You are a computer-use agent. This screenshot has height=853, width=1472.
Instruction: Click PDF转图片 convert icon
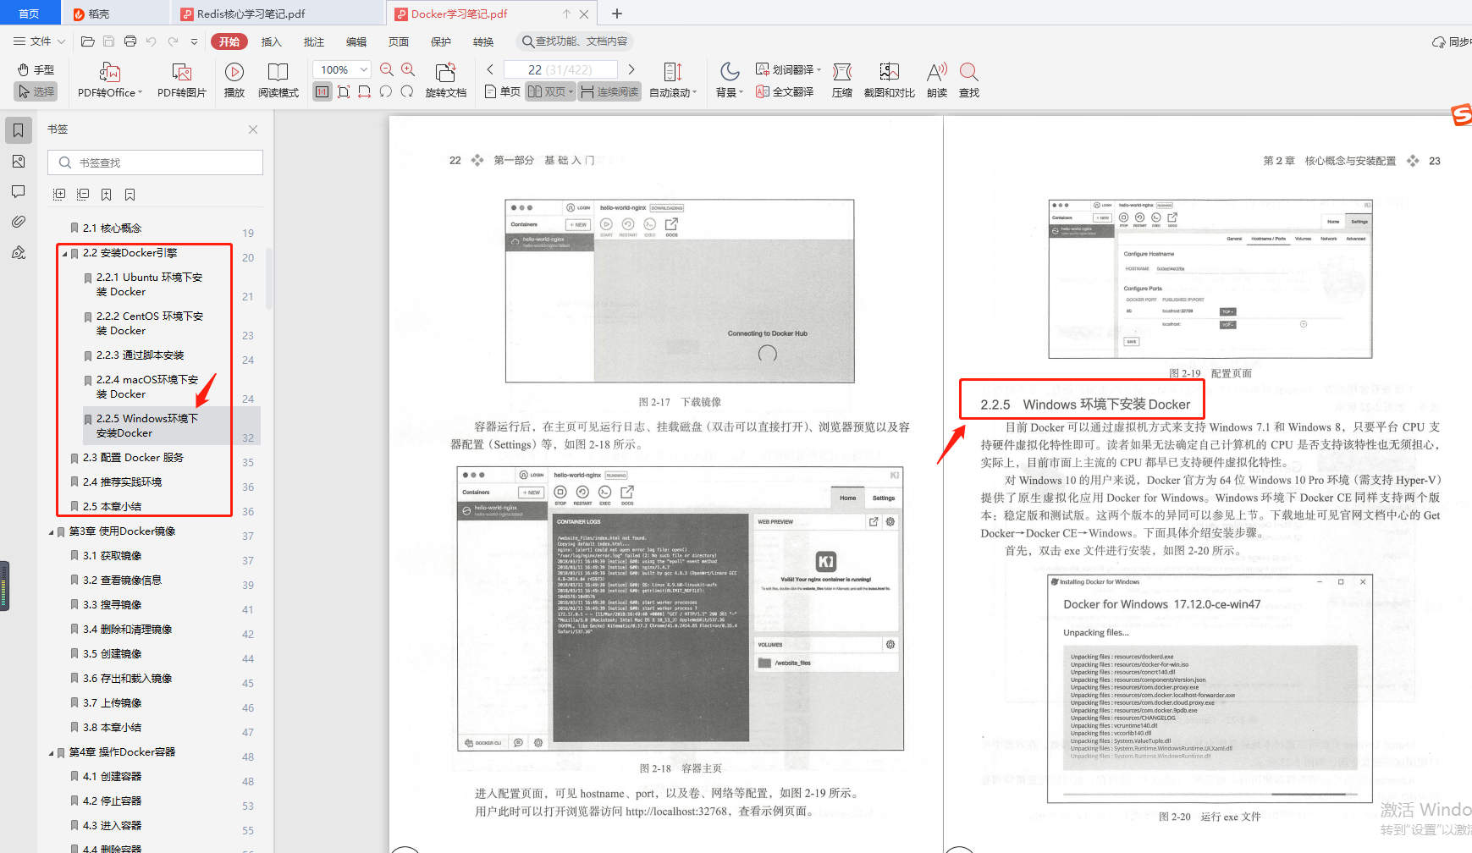(181, 80)
